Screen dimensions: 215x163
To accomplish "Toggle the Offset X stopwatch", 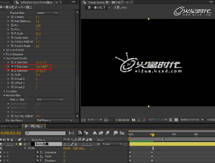I will pos(12,79).
